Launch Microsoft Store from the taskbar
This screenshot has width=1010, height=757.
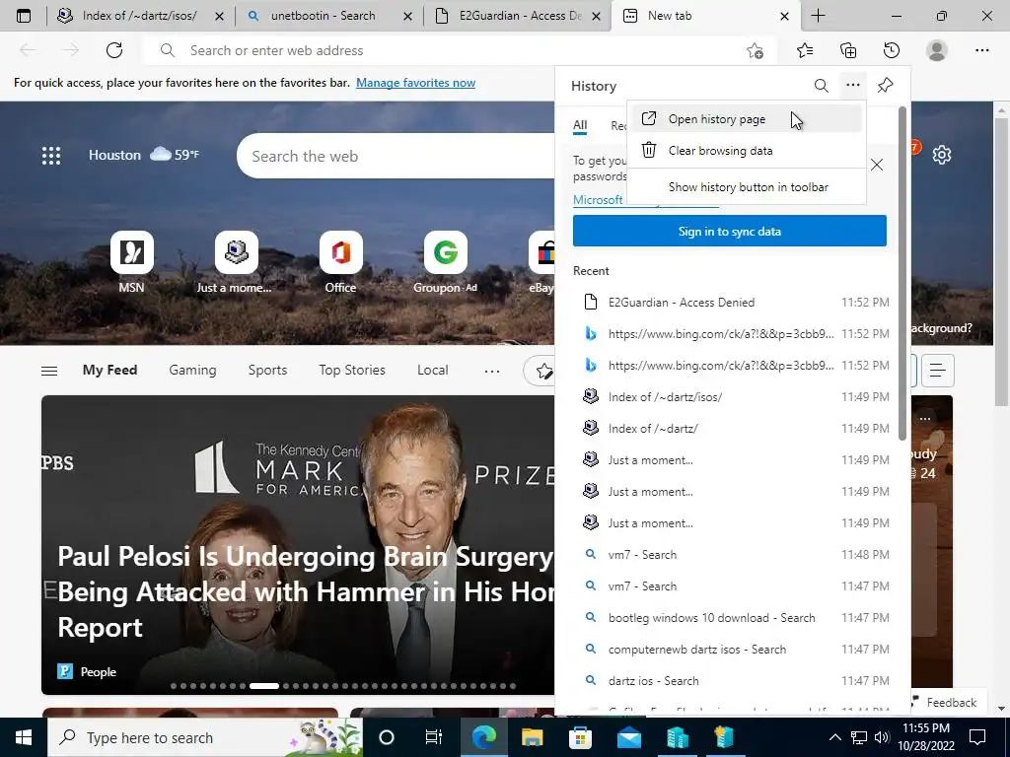[580, 737]
